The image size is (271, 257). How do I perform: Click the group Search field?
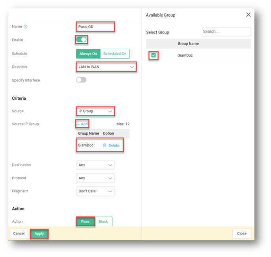(x=226, y=32)
